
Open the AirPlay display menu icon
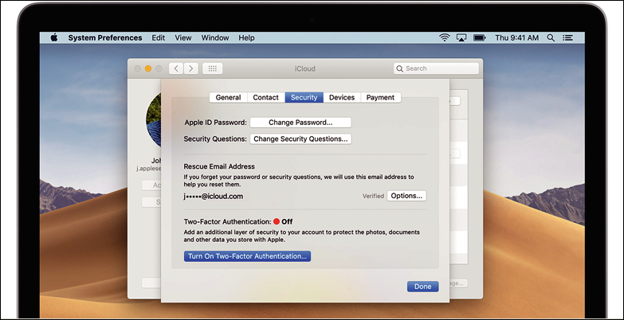point(461,37)
